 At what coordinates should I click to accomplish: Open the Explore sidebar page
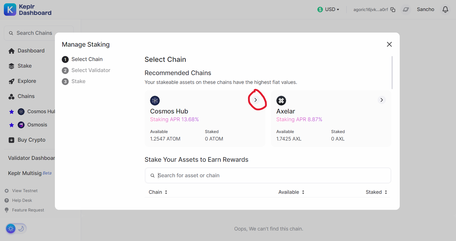(x=27, y=81)
